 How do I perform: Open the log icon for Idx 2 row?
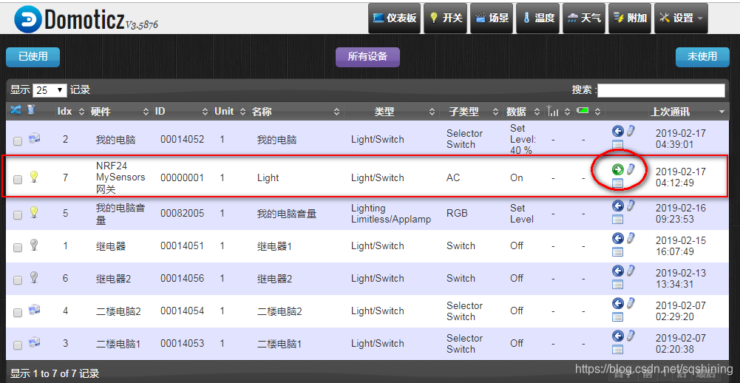pyautogui.click(x=617, y=145)
